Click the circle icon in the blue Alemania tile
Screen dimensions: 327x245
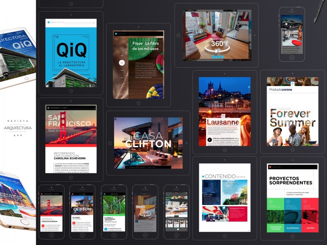pyautogui.click(x=288, y=202)
